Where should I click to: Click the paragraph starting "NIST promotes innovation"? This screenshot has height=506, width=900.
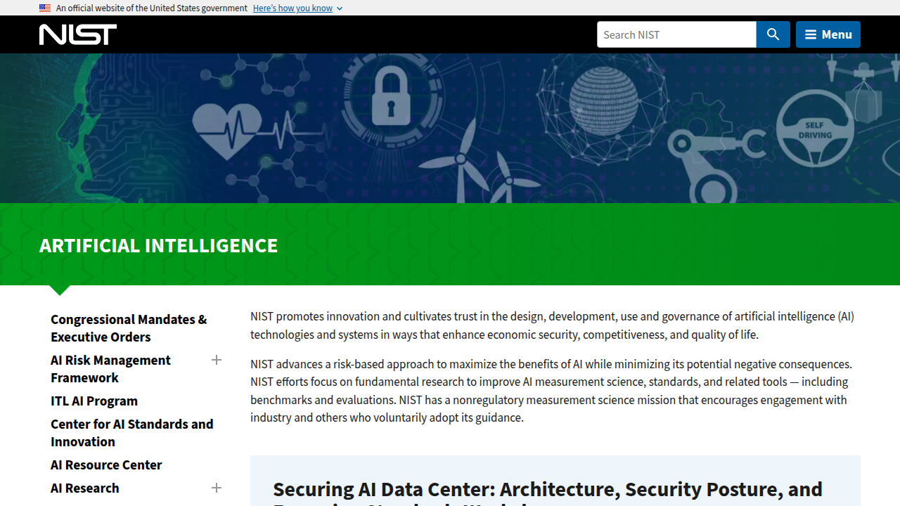(x=552, y=325)
